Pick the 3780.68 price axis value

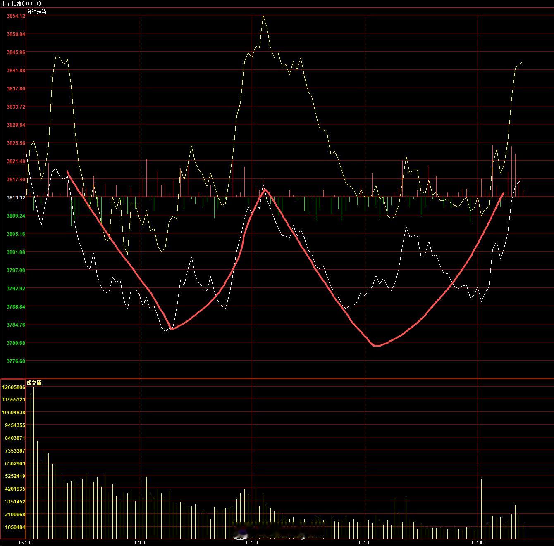(x=16, y=343)
